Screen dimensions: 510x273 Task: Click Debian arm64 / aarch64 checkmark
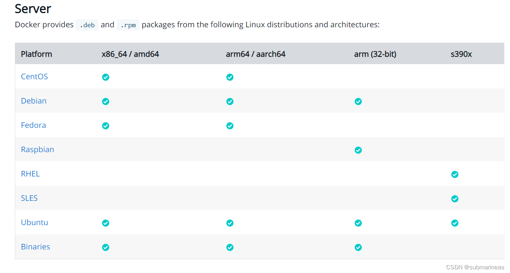(x=230, y=101)
